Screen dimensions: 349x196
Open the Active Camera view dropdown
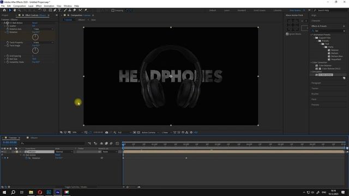point(151,132)
